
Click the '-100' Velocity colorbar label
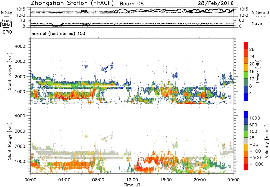tap(255, 151)
